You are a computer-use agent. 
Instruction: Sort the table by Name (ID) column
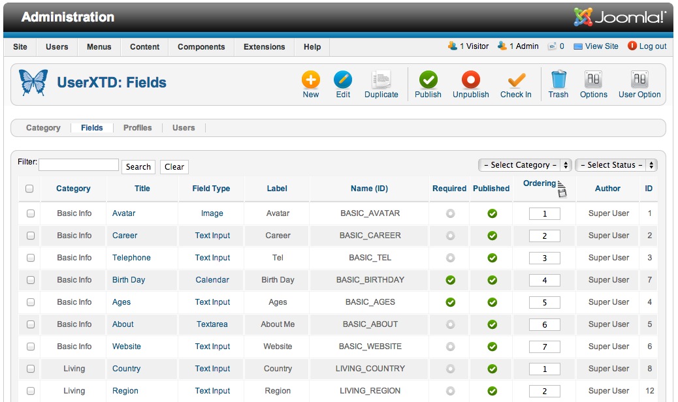pos(369,189)
